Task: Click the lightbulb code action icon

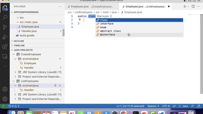Action: (x=80, y=20)
